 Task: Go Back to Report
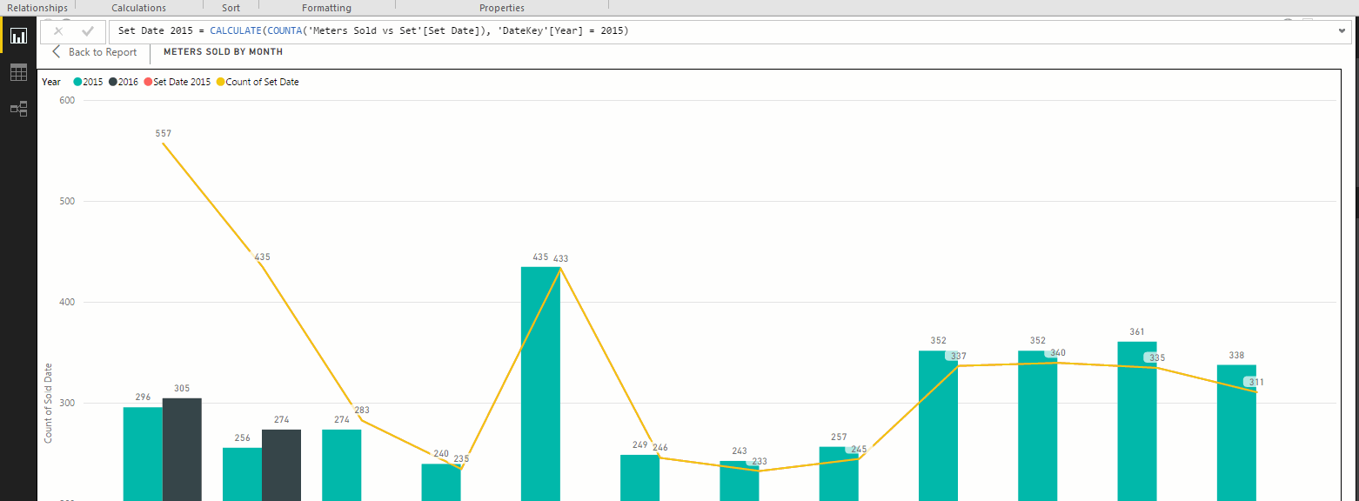click(x=94, y=52)
